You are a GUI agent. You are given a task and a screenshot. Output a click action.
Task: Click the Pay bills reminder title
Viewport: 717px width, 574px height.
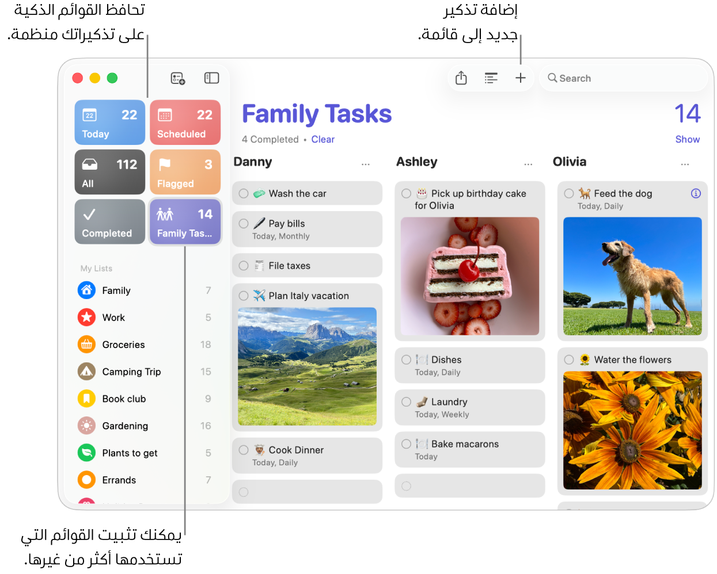click(287, 223)
